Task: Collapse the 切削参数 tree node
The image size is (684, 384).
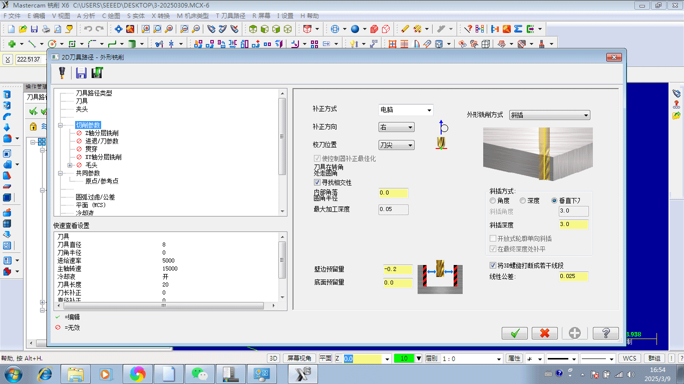Action: pos(61,125)
